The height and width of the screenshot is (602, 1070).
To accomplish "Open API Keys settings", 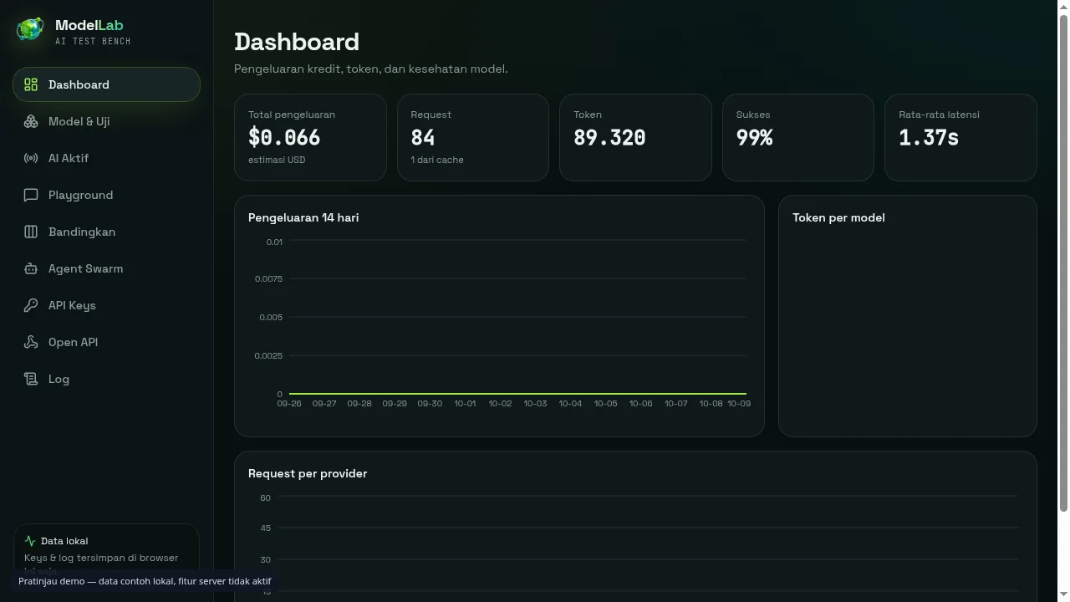I will click(x=106, y=305).
